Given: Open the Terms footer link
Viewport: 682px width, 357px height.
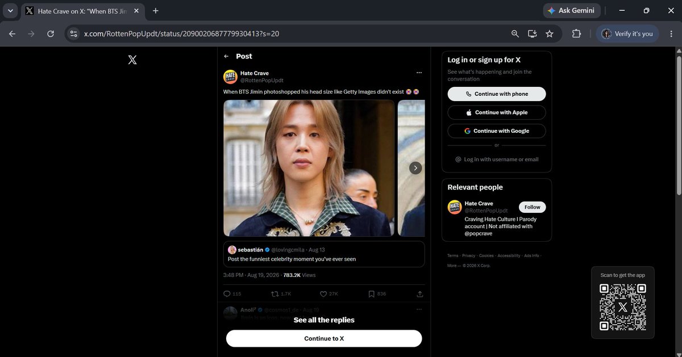Looking at the screenshot, I should pyautogui.click(x=452, y=255).
